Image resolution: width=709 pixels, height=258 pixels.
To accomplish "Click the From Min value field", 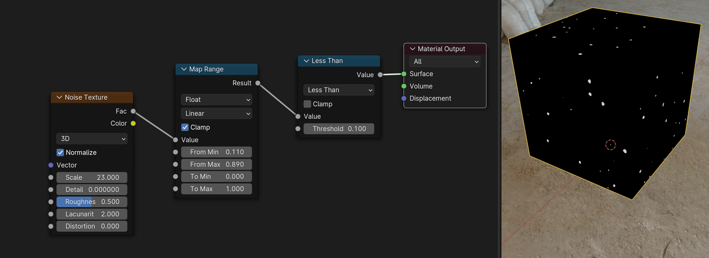I will click(217, 152).
